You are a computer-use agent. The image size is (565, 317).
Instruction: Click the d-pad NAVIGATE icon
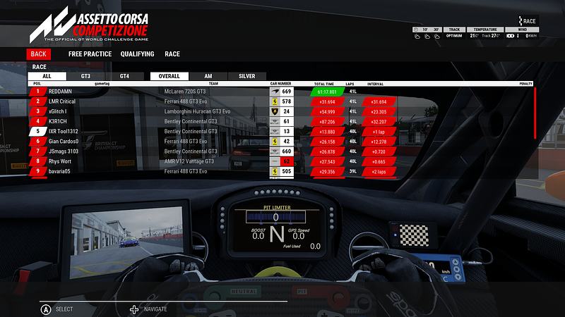click(134, 309)
